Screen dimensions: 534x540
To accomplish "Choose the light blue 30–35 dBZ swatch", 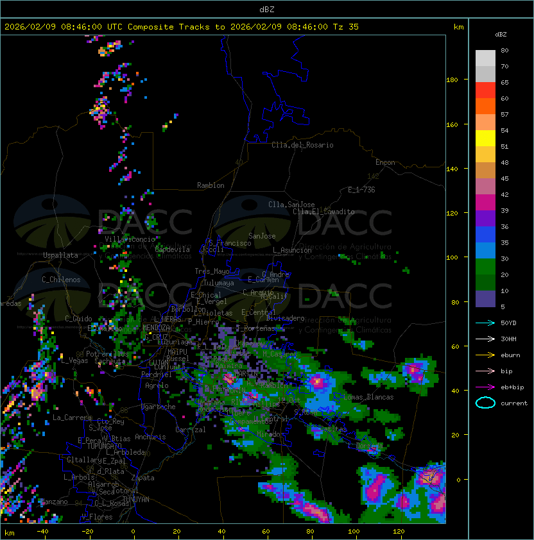I will click(x=485, y=250).
